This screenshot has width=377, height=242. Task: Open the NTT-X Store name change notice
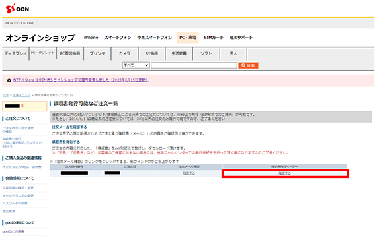(81, 80)
